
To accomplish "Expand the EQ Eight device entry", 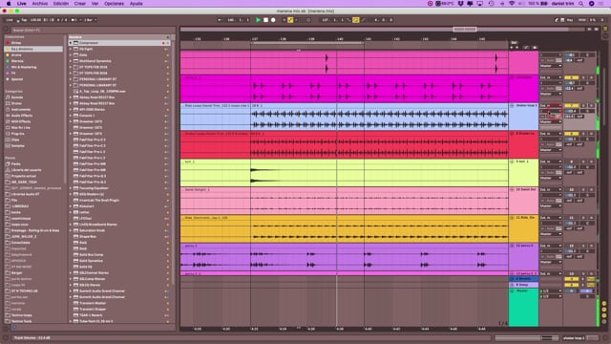I will 71,49.
